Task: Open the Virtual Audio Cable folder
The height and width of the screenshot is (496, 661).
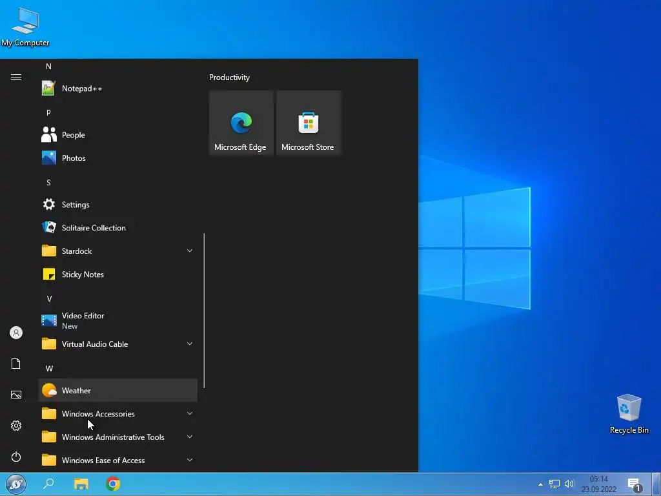Action: (117, 344)
